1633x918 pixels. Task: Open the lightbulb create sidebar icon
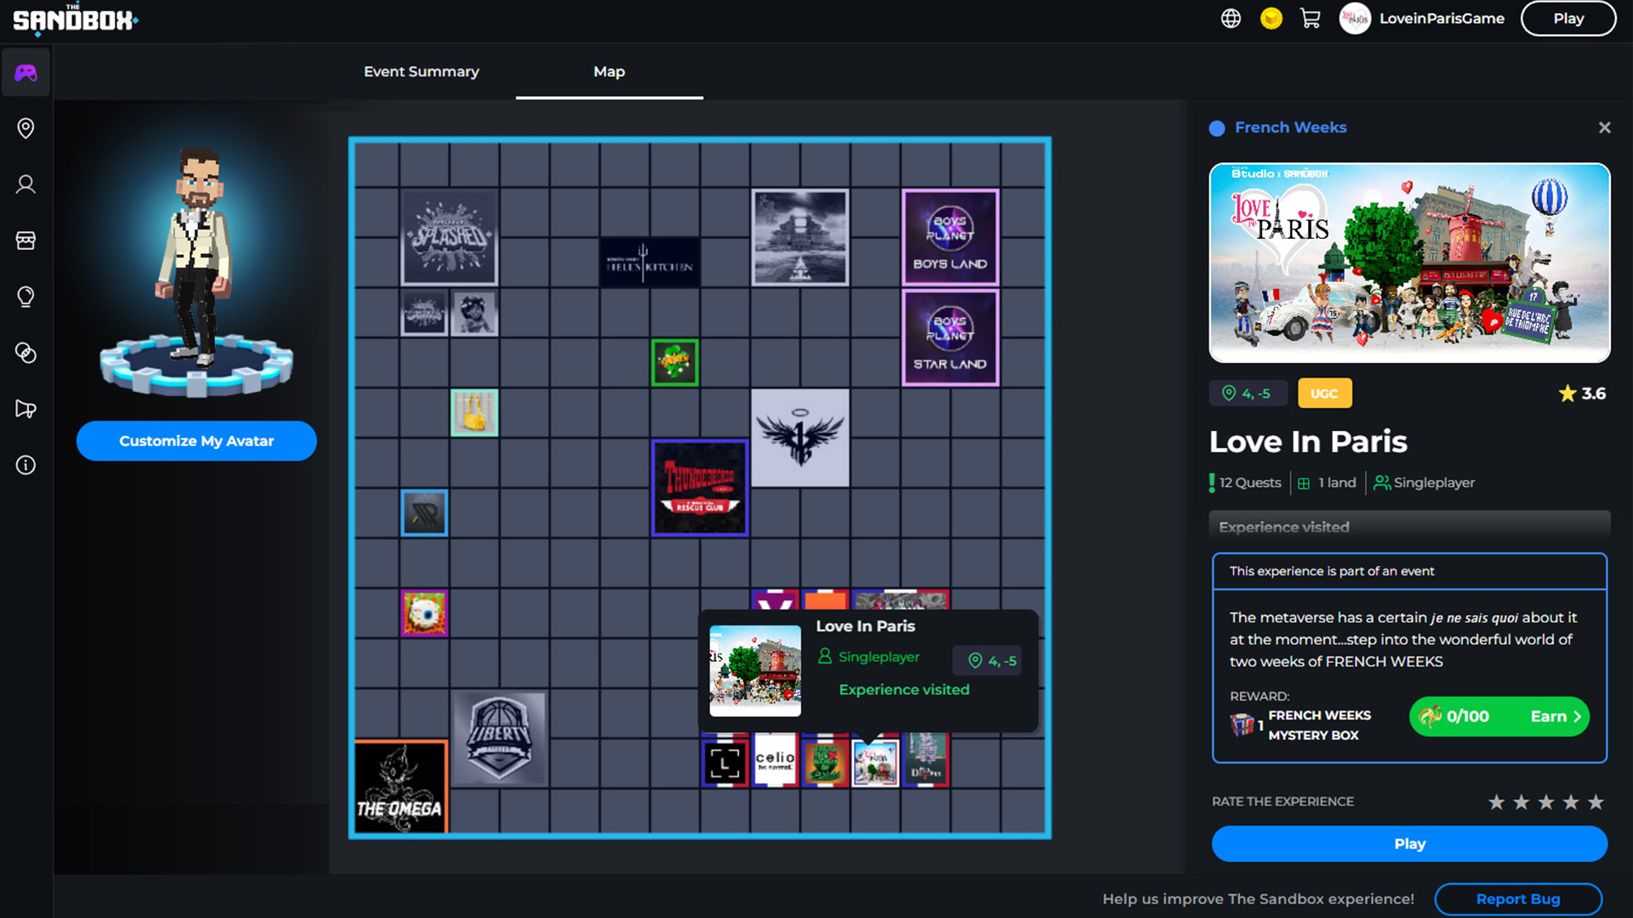coord(26,297)
